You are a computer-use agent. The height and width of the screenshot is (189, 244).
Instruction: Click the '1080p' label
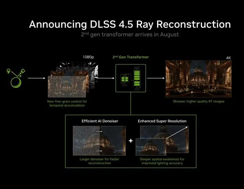[x=88, y=57]
